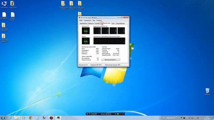The width and height of the screenshot is (214, 120).
Task: Switch to the Службы tab
Action: click(x=97, y=23)
